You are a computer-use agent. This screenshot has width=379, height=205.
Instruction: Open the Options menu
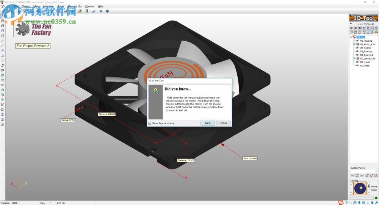pyautogui.click(x=90, y=6)
